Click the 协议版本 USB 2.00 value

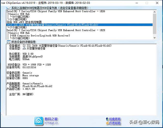point(28,54)
